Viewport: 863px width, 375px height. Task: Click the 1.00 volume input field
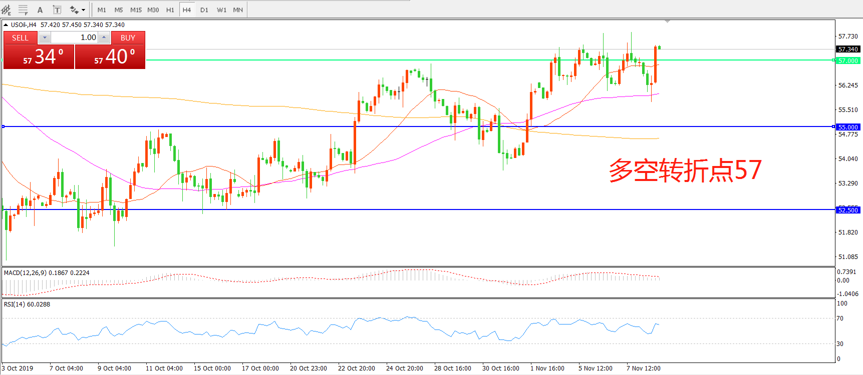coord(74,37)
